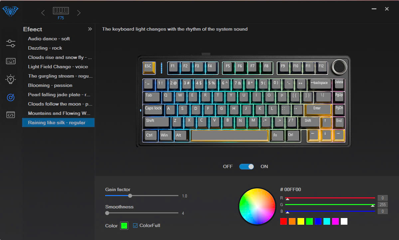Viewport: 399px width, 240px height.
Task: Click the Aula spider logo icon
Action: (x=11, y=12)
